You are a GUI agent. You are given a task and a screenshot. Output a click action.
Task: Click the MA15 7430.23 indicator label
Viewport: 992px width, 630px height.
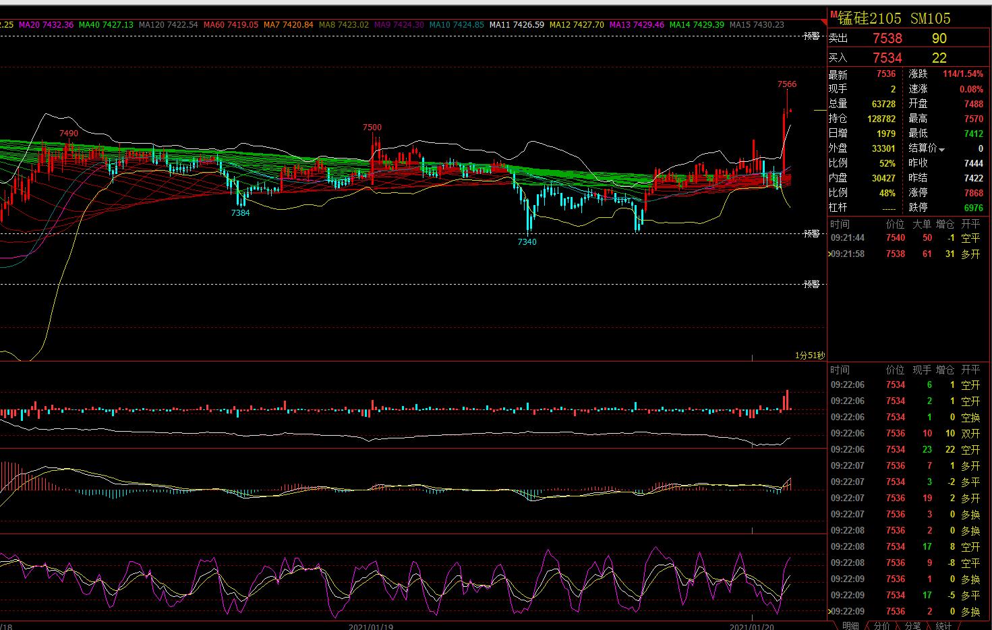tap(757, 25)
